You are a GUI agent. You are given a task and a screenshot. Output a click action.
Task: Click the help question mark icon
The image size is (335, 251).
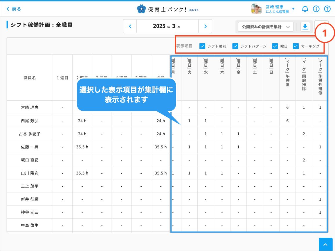[327, 9]
